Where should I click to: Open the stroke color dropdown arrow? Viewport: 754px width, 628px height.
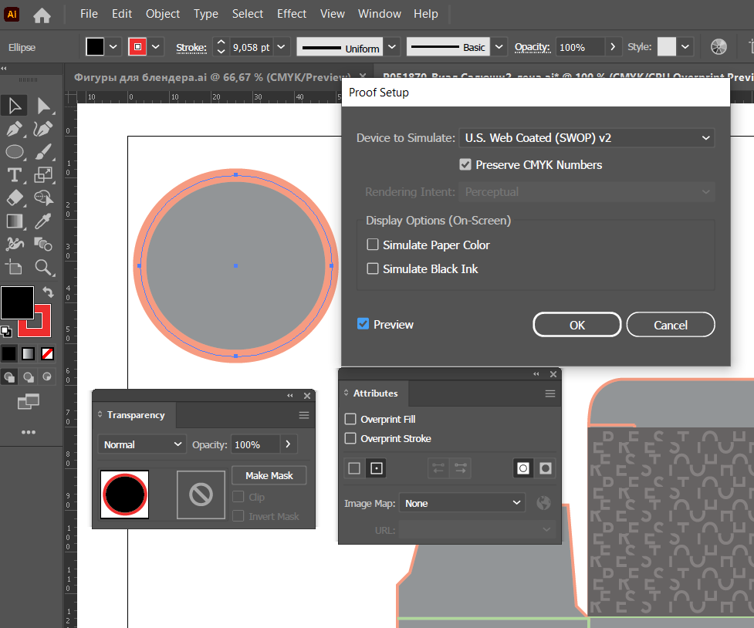(156, 47)
